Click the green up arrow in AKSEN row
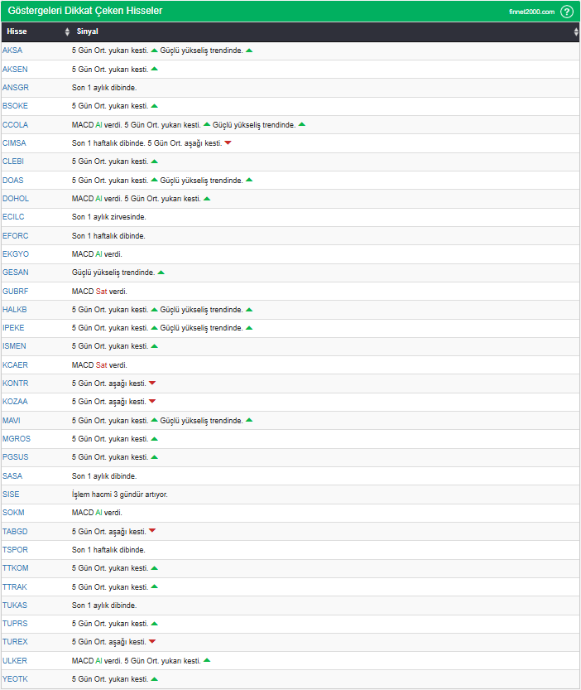This screenshot has height=690, width=581. click(155, 69)
